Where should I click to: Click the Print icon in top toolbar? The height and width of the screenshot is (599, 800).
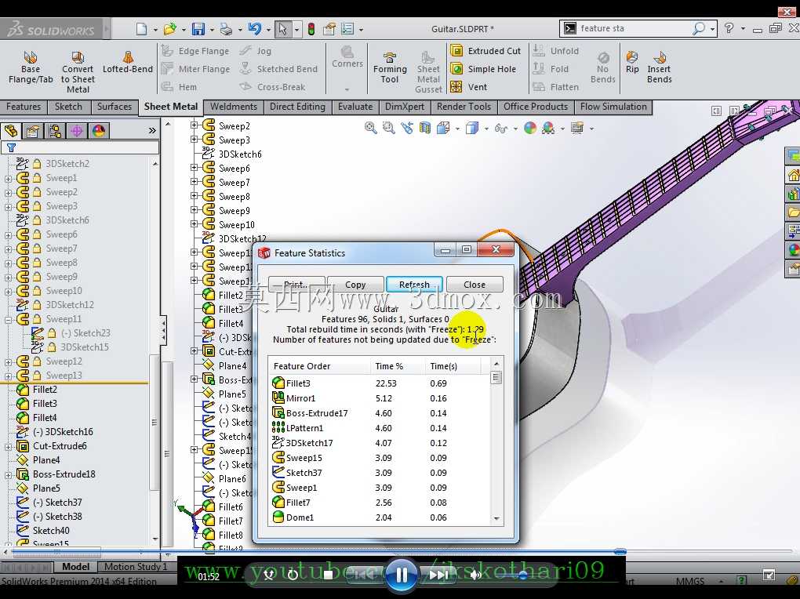226,29
